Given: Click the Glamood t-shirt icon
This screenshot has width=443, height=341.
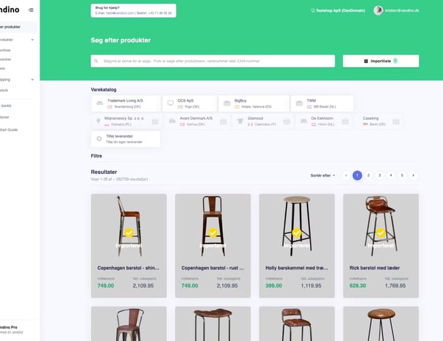Looking at the screenshot, I should tap(240, 121).
